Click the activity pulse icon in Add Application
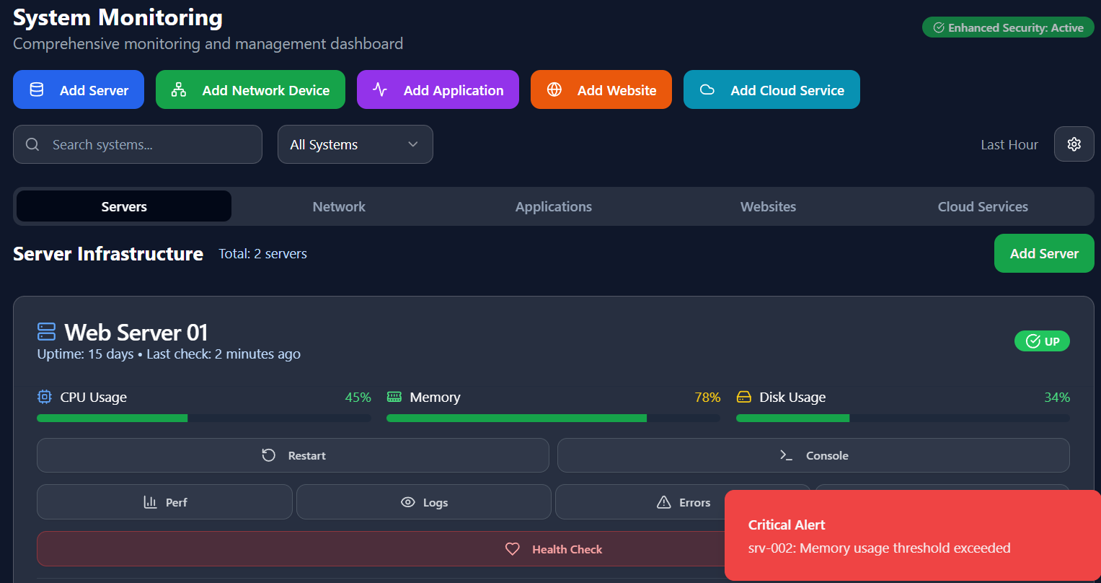The width and height of the screenshot is (1101, 583). (x=380, y=90)
